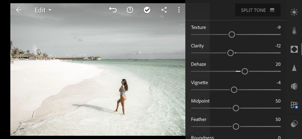This screenshot has width=302, height=139.
Task: Open the Split Tone button
Action: tap(258, 10)
